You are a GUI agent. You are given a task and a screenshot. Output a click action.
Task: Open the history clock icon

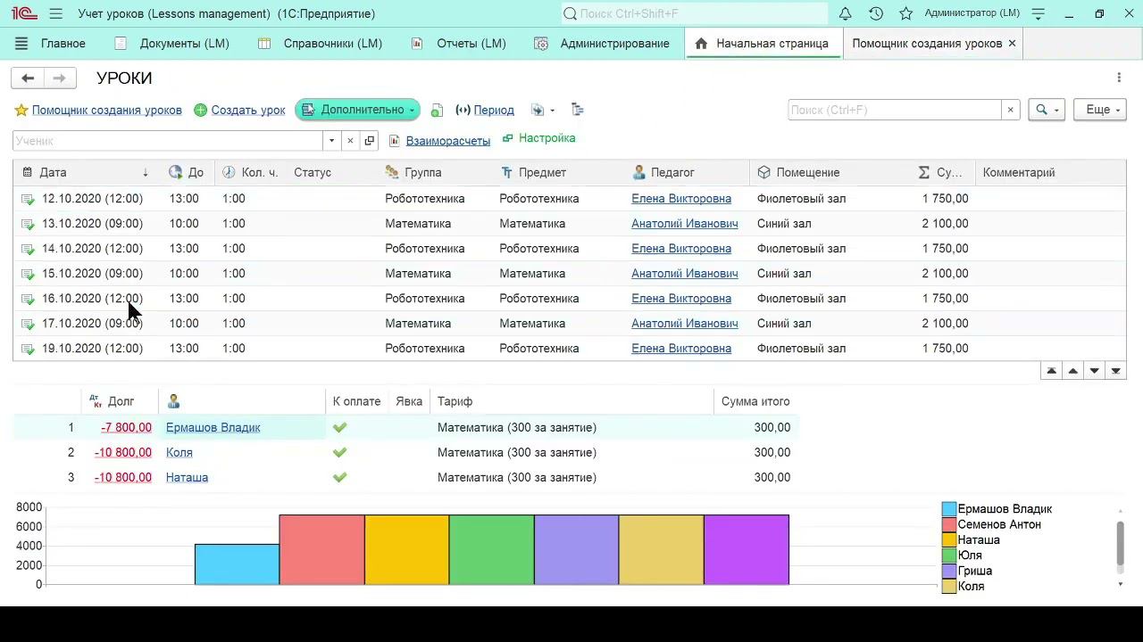click(x=876, y=13)
